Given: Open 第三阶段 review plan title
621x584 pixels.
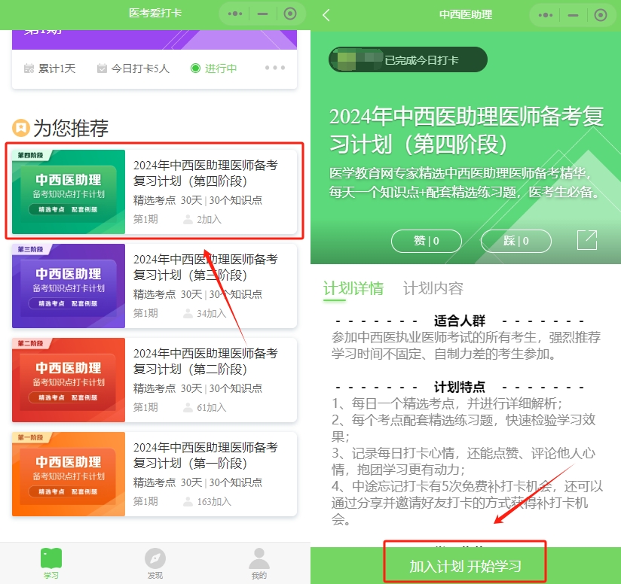Looking at the screenshot, I should [205, 266].
